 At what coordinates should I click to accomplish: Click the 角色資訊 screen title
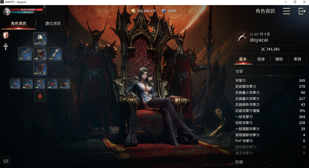[x=265, y=11]
